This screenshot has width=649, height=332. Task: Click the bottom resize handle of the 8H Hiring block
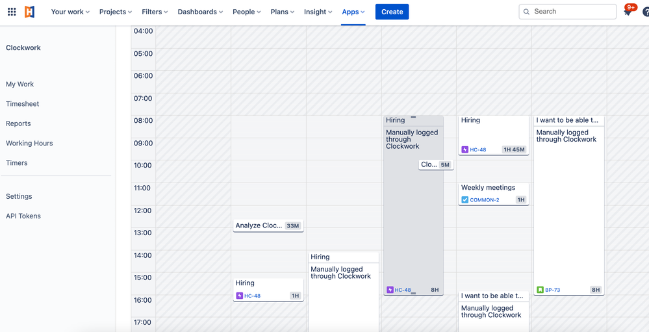(413, 292)
